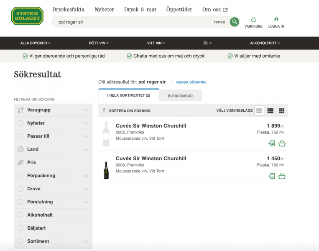Screen dimensions: 319x251
Task: Open the top Nyheter menu item
Action: [x=104, y=10]
